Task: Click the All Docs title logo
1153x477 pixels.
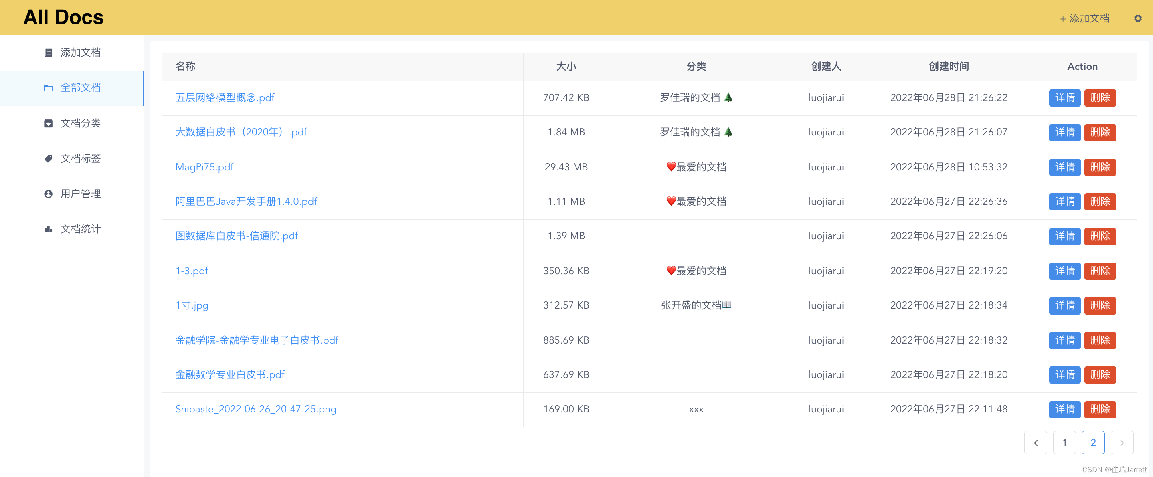Action: pyautogui.click(x=63, y=18)
